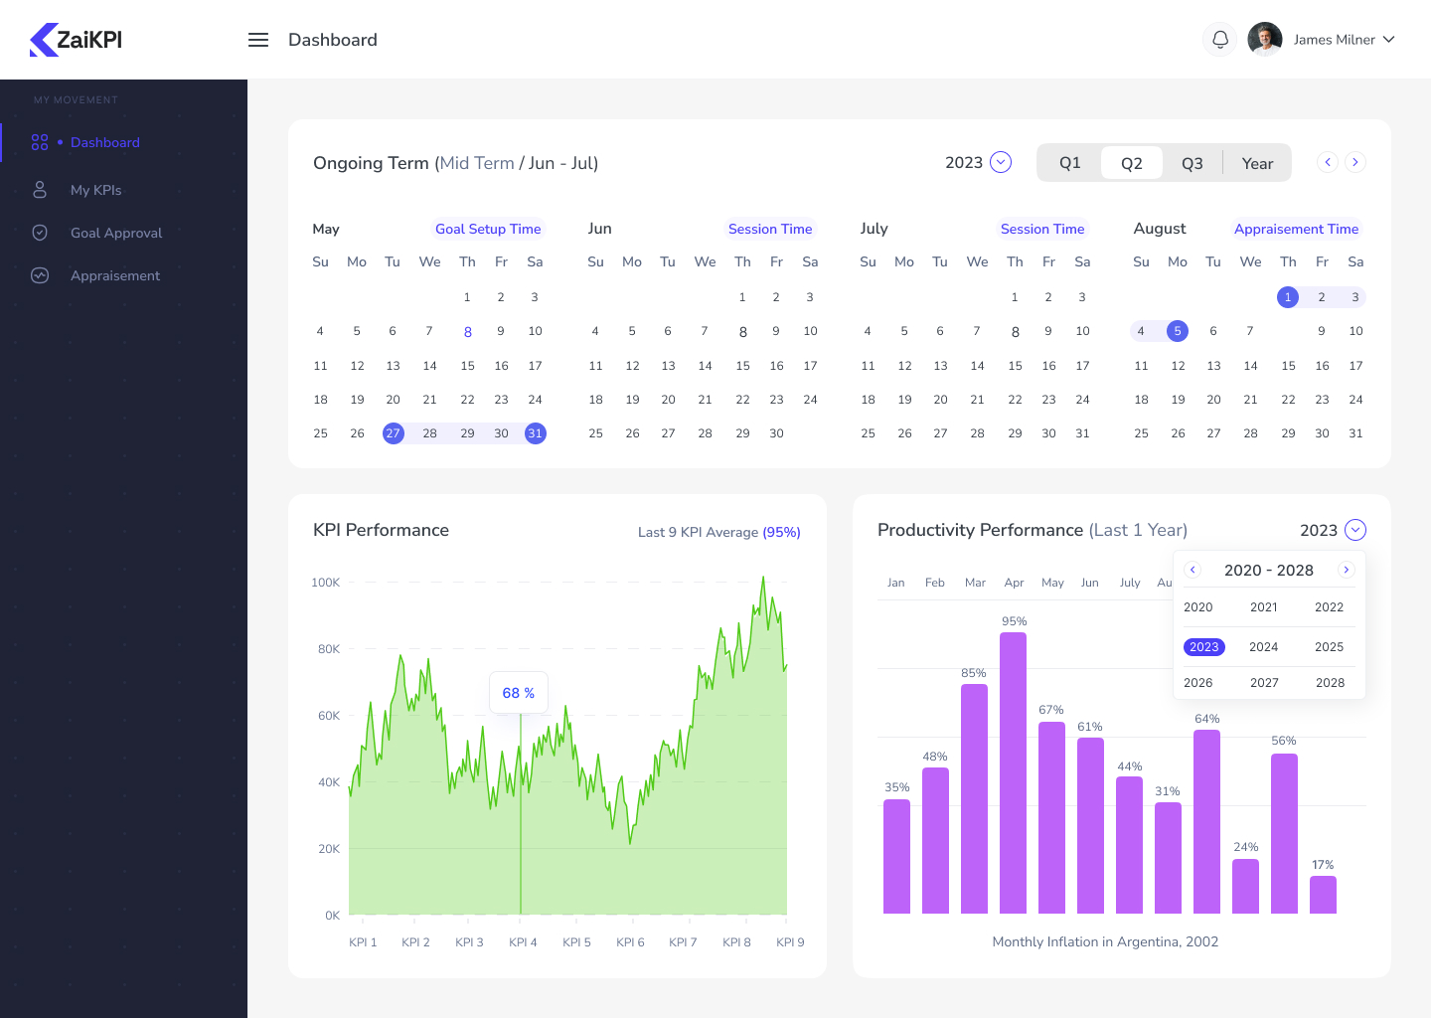Select May 5 in the August calendar
This screenshot has height=1018, width=1431.
1178,330
